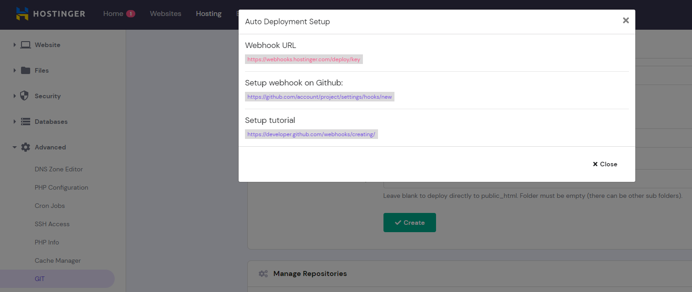The height and width of the screenshot is (292, 692).
Task: Click the Files folder icon
Action: [26, 70]
